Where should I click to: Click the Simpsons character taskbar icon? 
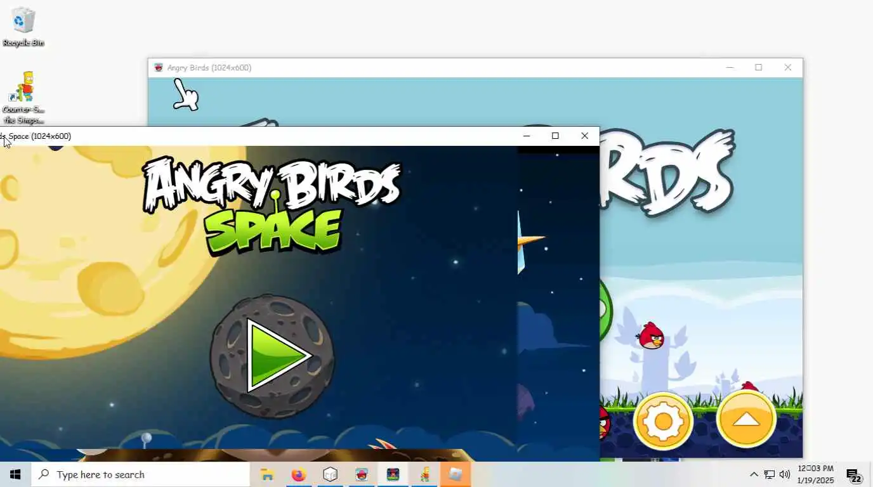[425, 474]
